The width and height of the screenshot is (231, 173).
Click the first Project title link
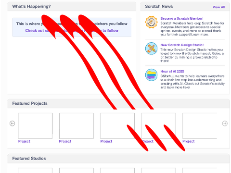(x=24, y=141)
